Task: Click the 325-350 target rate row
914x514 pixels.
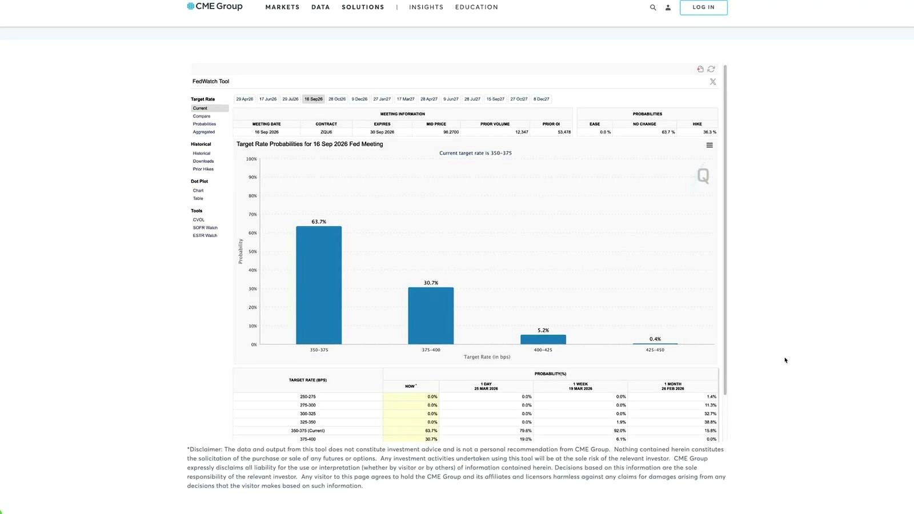Action: pyautogui.click(x=475, y=422)
